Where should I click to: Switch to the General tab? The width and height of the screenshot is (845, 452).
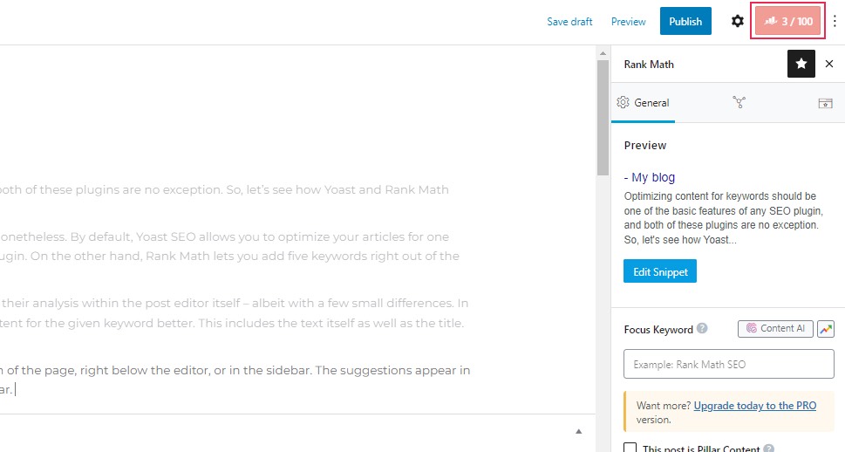tap(644, 102)
